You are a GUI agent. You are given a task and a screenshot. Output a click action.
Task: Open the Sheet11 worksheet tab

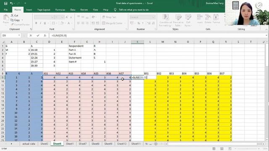(x=136, y=144)
